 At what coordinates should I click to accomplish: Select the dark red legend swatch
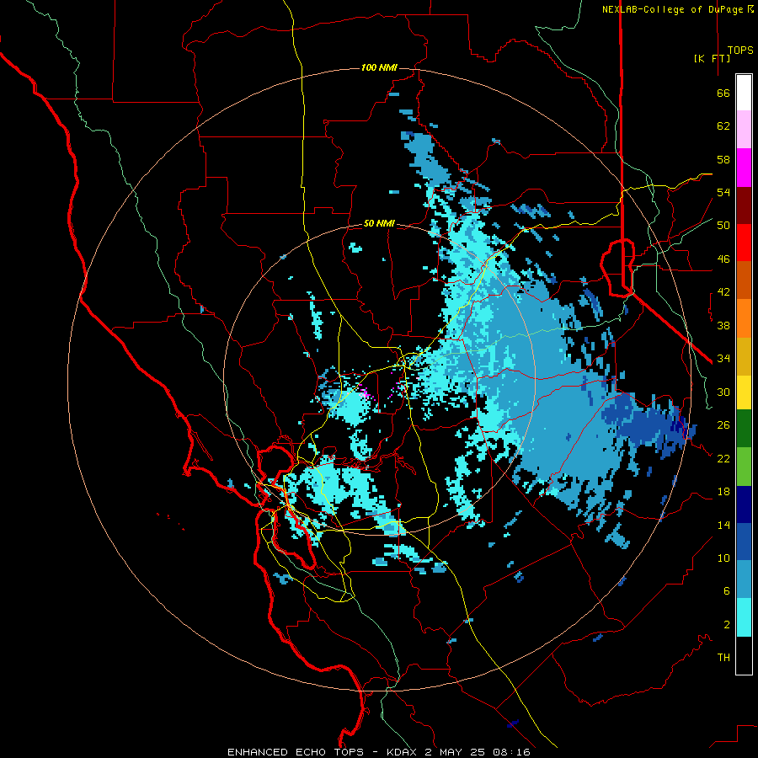(x=744, y=206)
